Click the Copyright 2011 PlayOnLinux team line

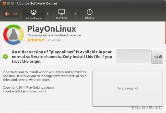click(28, 88)
